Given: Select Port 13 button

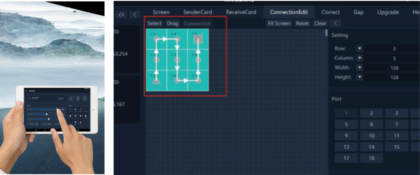Looking at the screenshot, I should click(346, 147).
